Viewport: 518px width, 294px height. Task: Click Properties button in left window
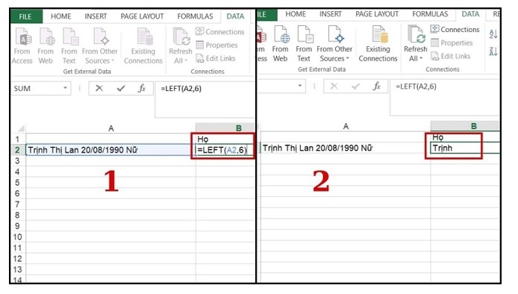pyautogui.click(x=217, y=45)
